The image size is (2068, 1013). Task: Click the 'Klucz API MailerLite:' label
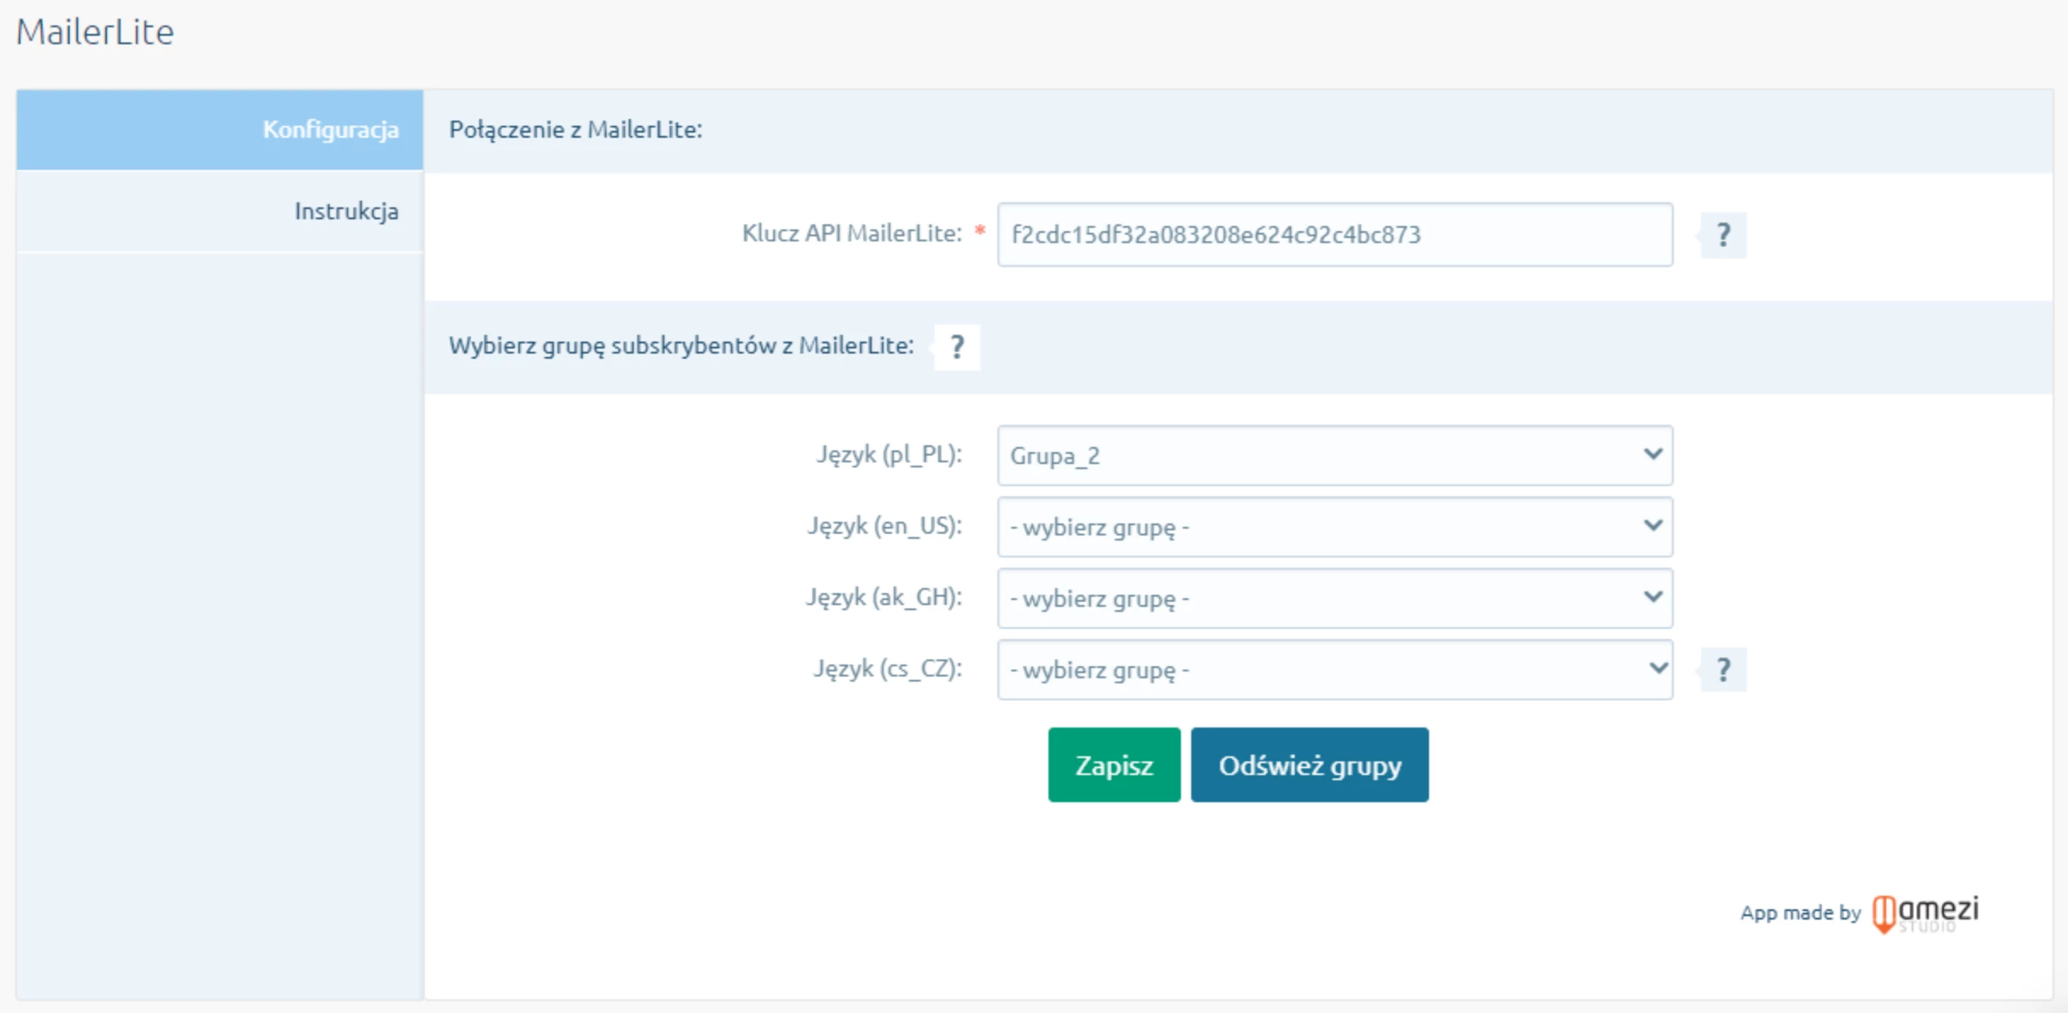(851, 234)
